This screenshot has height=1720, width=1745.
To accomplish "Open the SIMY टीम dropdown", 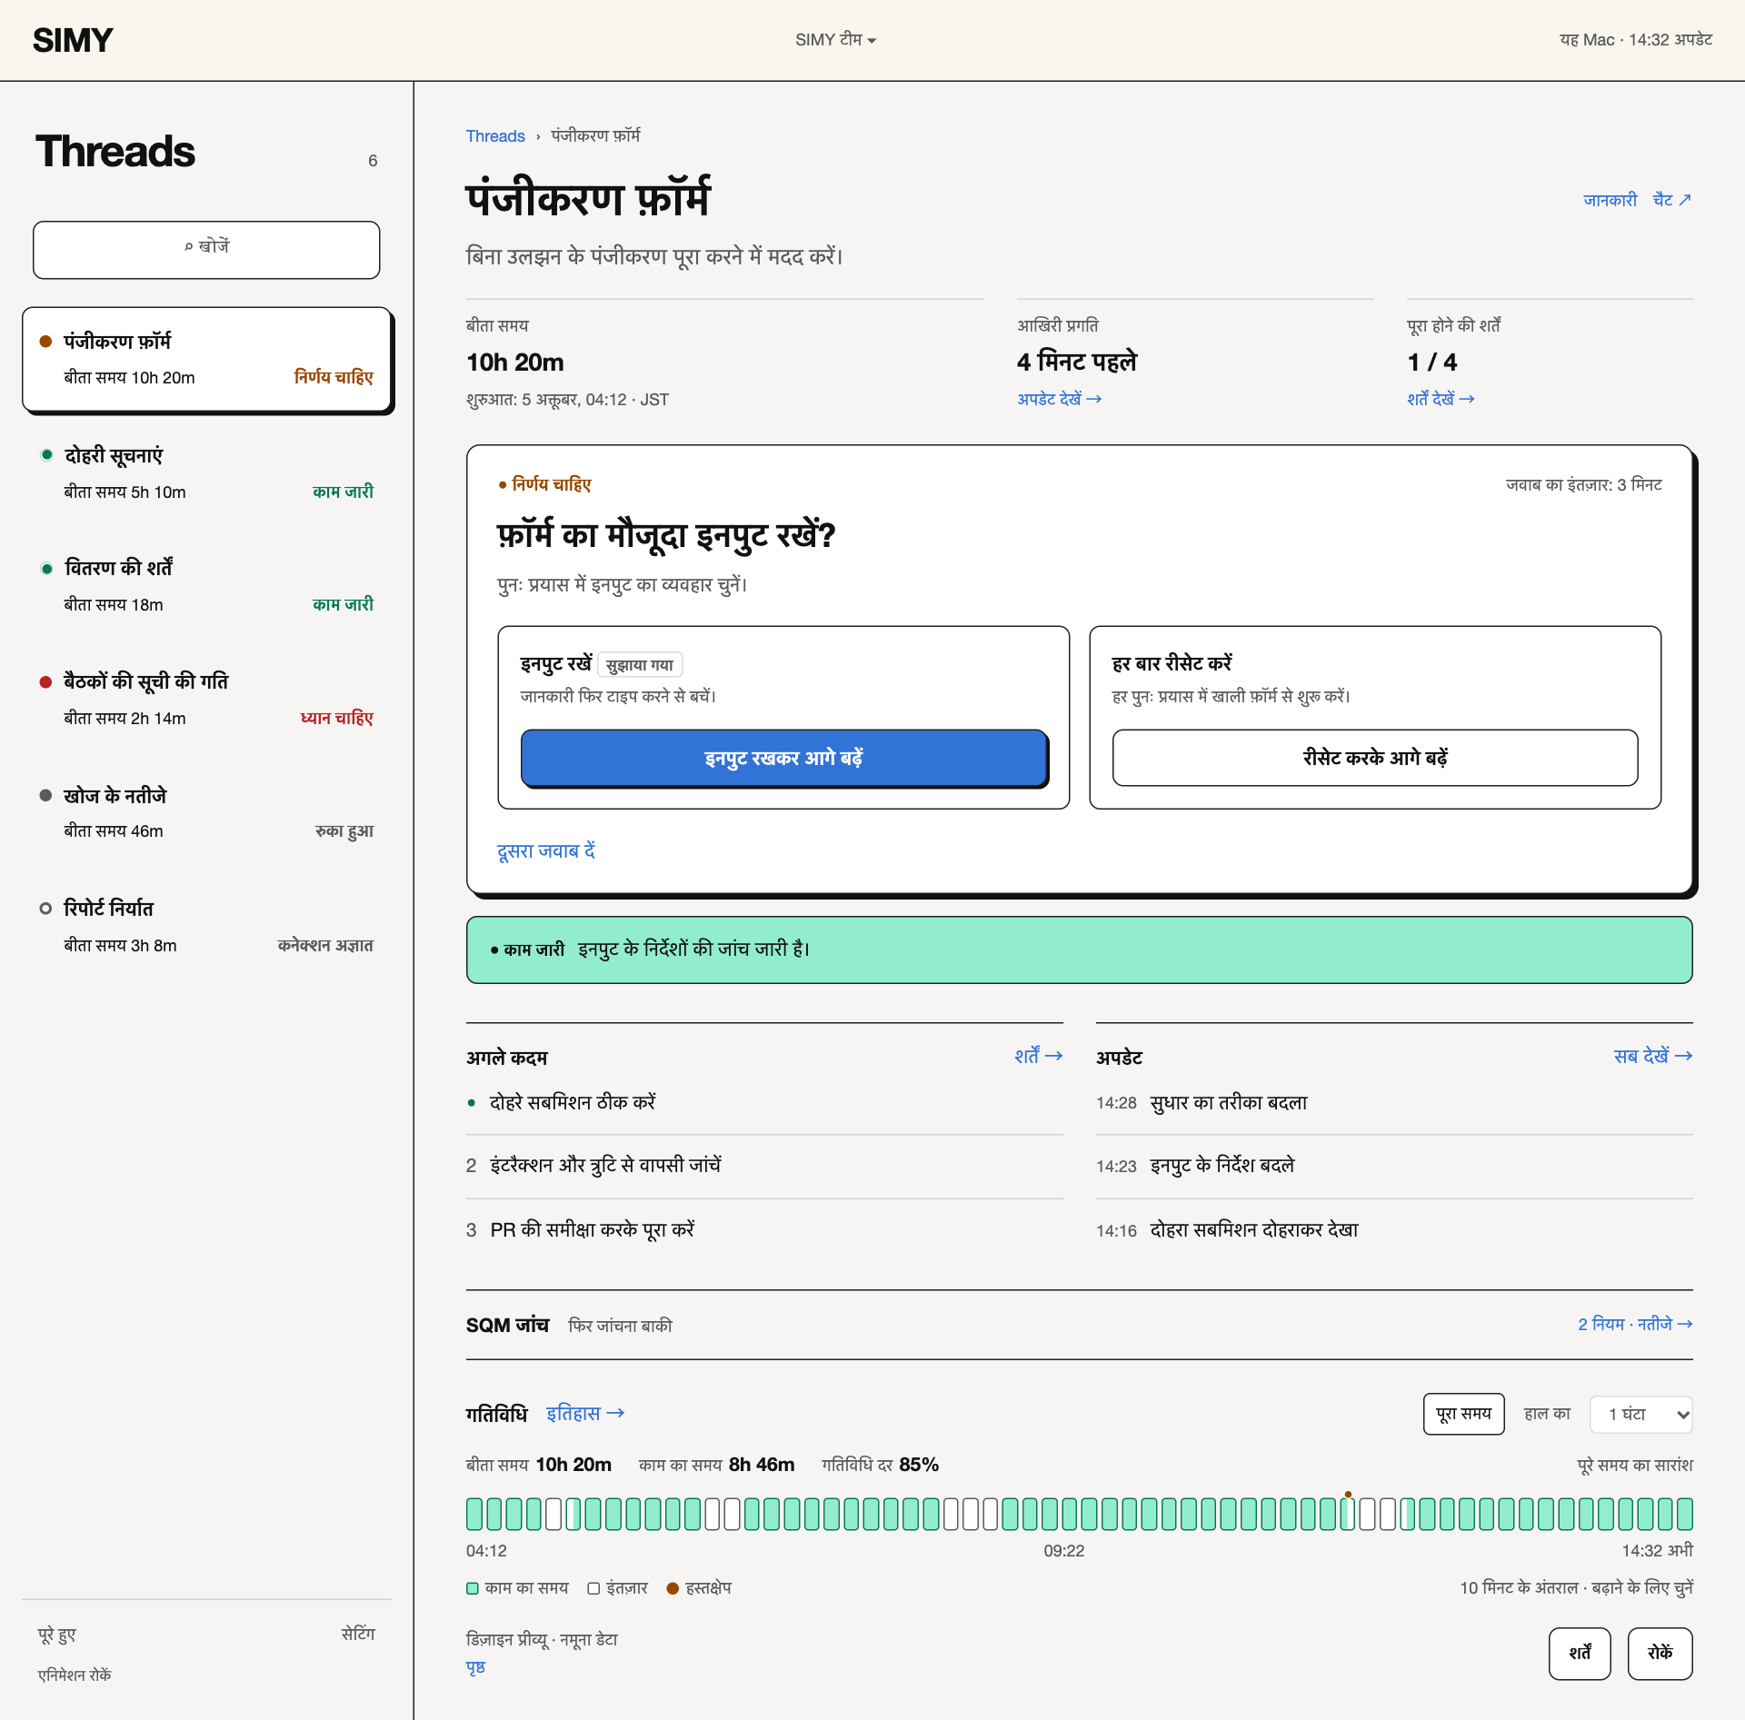I will pos(835,40).
